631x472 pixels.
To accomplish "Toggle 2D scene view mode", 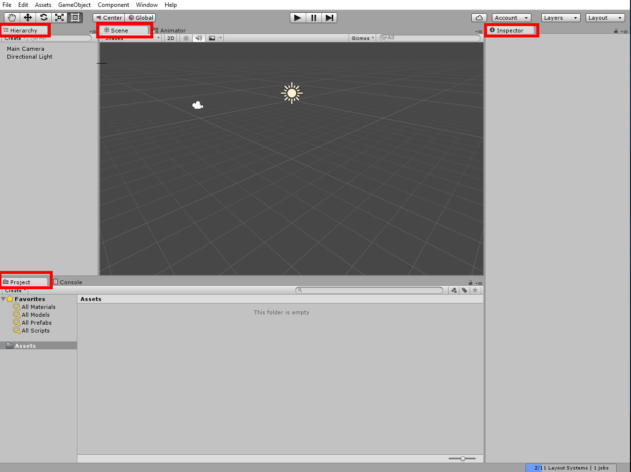I will click(x=170, y=37).
